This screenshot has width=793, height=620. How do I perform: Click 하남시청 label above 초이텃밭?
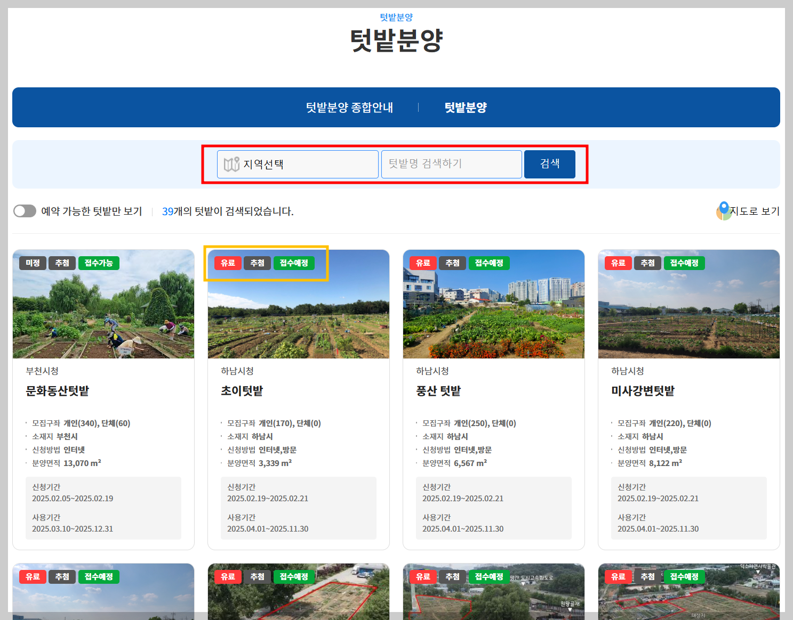click(237, 371)
